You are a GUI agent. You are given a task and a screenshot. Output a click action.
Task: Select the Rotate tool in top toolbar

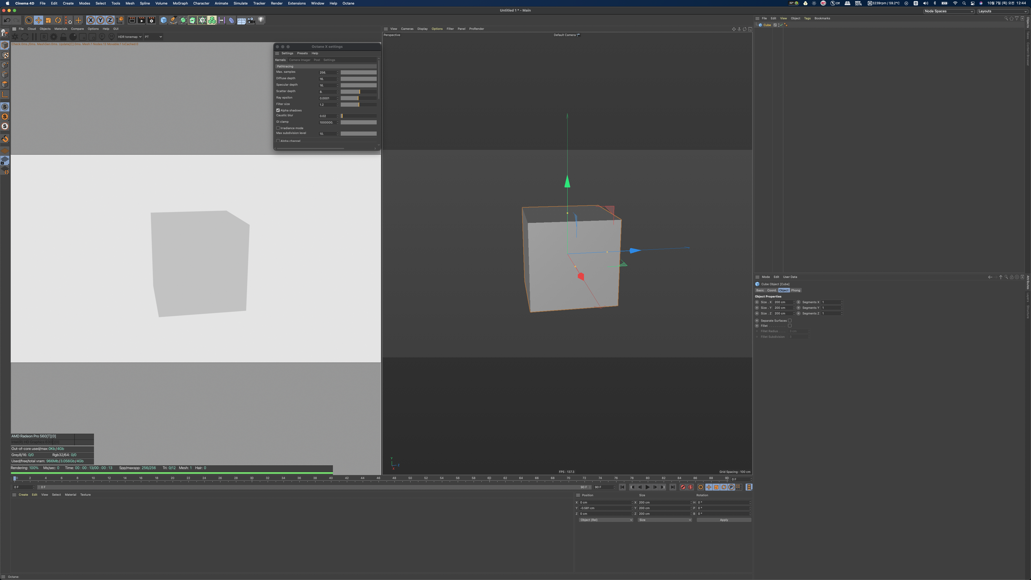tap(58, 20)
